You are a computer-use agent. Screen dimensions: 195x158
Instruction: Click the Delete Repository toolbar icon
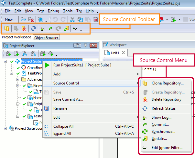(x=24, y=28)
